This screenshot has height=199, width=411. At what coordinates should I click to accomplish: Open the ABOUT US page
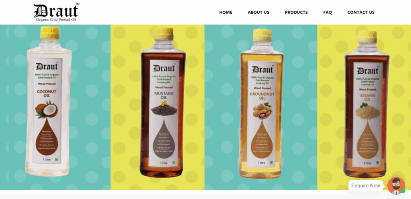(258, 12)
